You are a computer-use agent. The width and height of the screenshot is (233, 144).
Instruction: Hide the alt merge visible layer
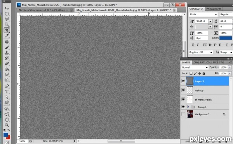[183, 99]
